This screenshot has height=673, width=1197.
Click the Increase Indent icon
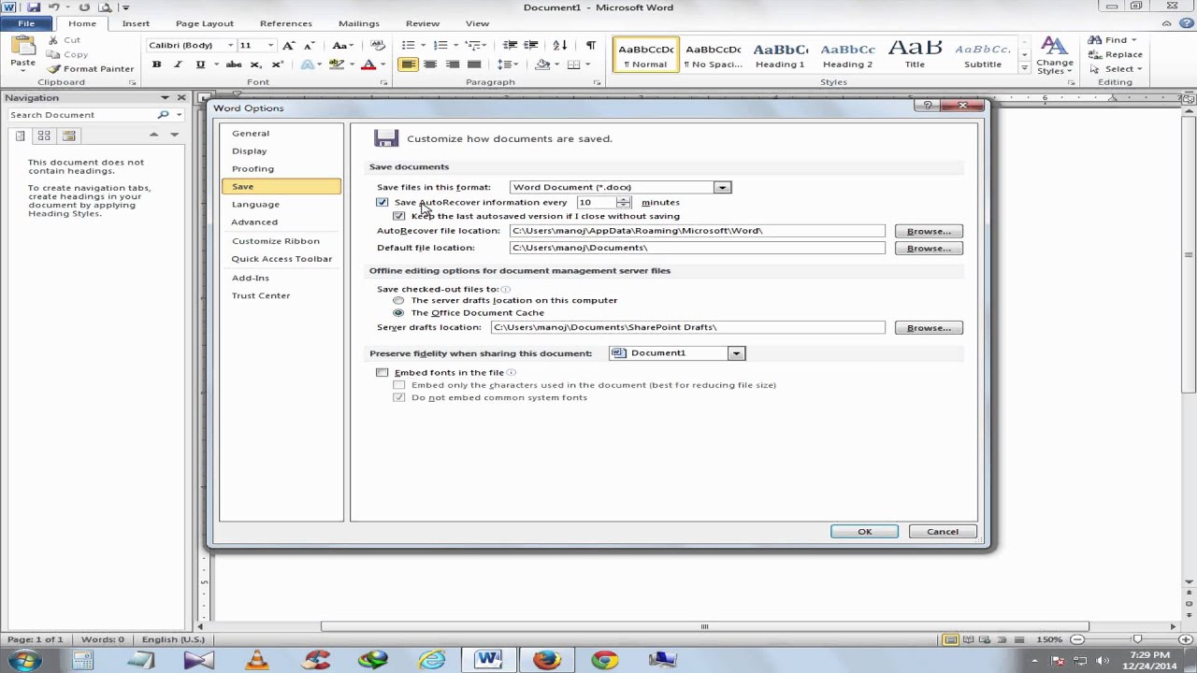(531, 45)
